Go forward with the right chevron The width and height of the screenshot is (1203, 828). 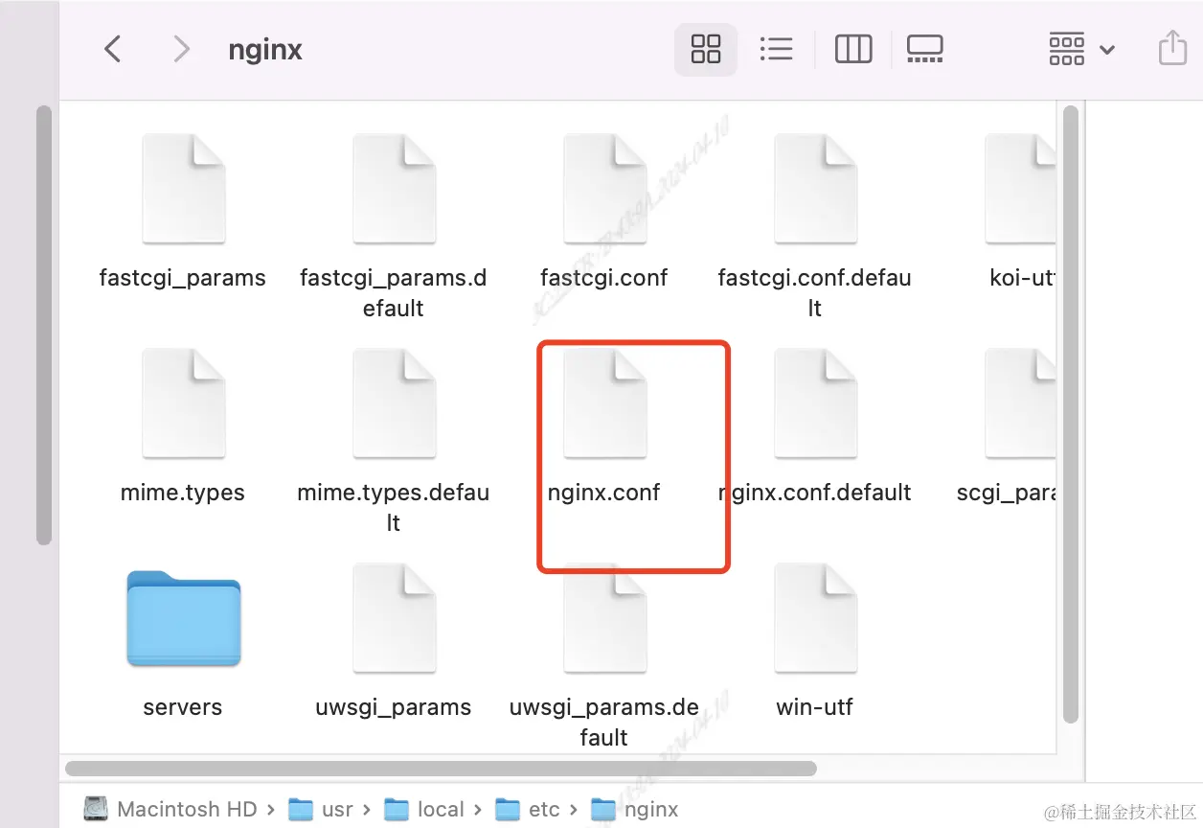pos(181,49)
